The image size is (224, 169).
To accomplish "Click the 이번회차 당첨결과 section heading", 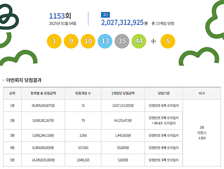I will point(24,80).
